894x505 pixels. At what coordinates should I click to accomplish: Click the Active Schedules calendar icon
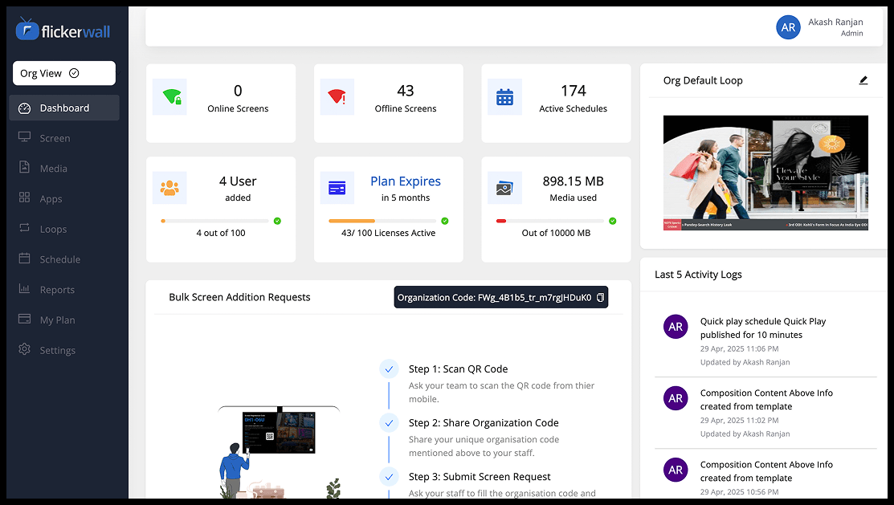pos(504,97)
